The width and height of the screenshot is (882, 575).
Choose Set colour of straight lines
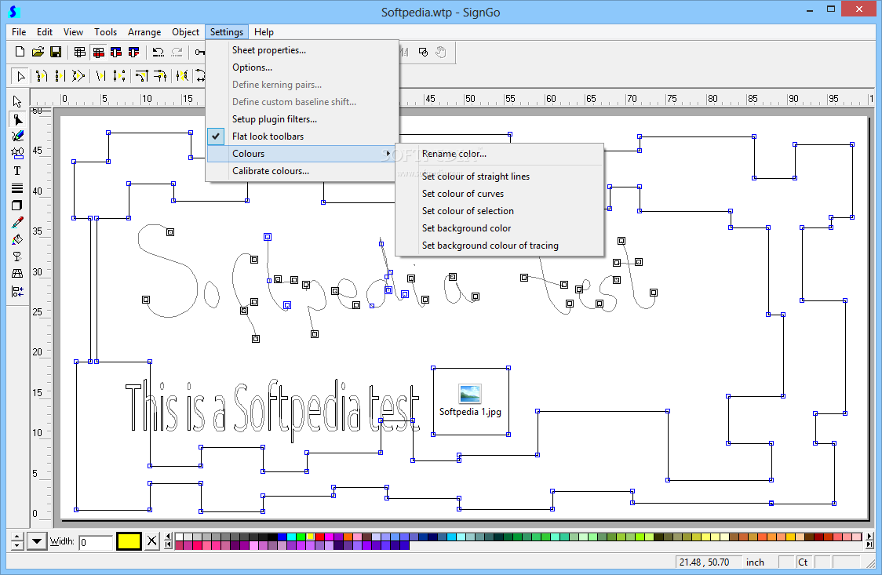[500, 177]
